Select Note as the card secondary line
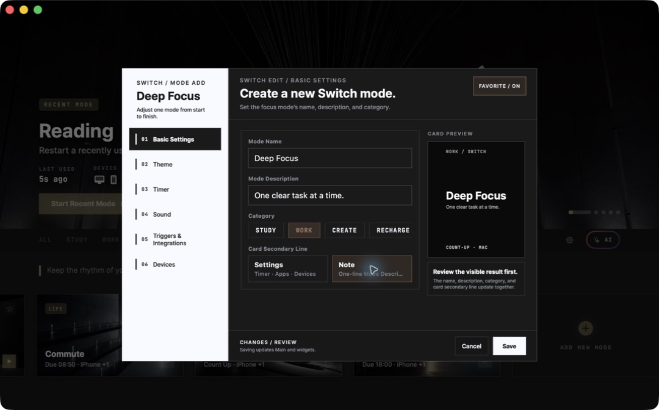Viewport: 659px width, 410px height. [x=372, y=269]
